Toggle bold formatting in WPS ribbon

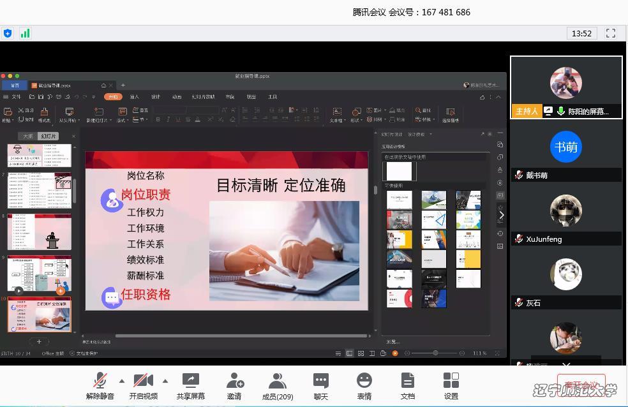(x=158, y=119)
